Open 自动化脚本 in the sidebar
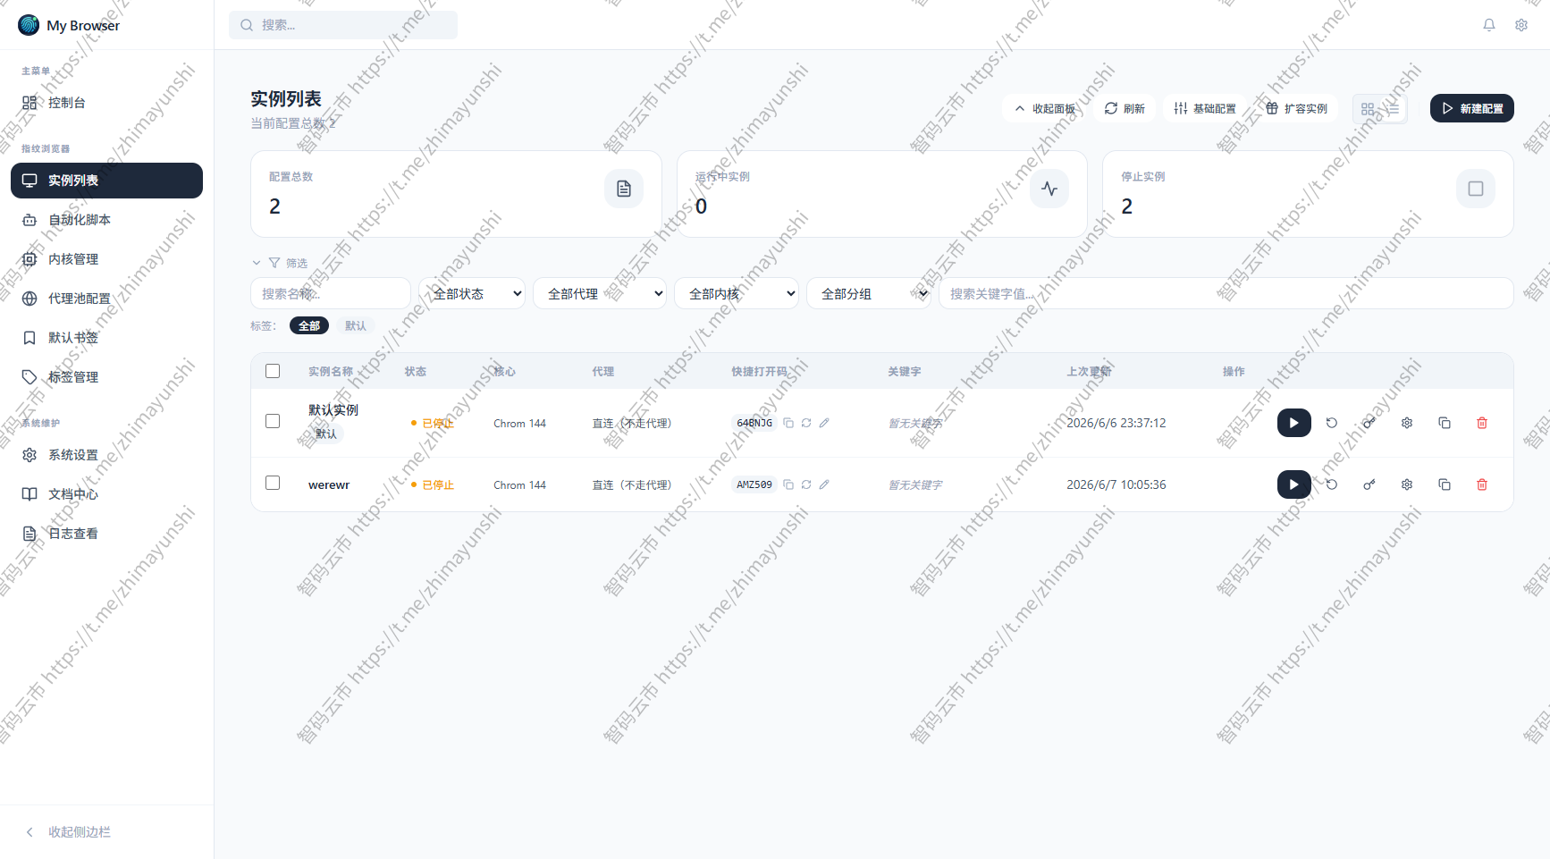Screen dimensions: 1550x859 point(106,220)
